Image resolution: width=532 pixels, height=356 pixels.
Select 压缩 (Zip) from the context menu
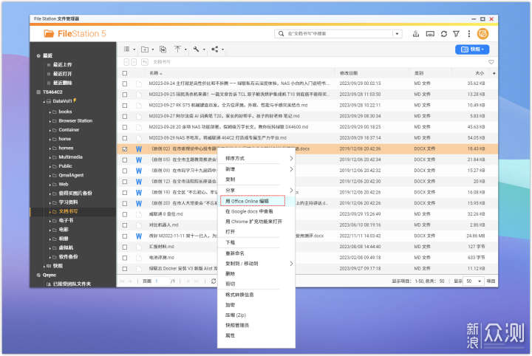[236, 315]
